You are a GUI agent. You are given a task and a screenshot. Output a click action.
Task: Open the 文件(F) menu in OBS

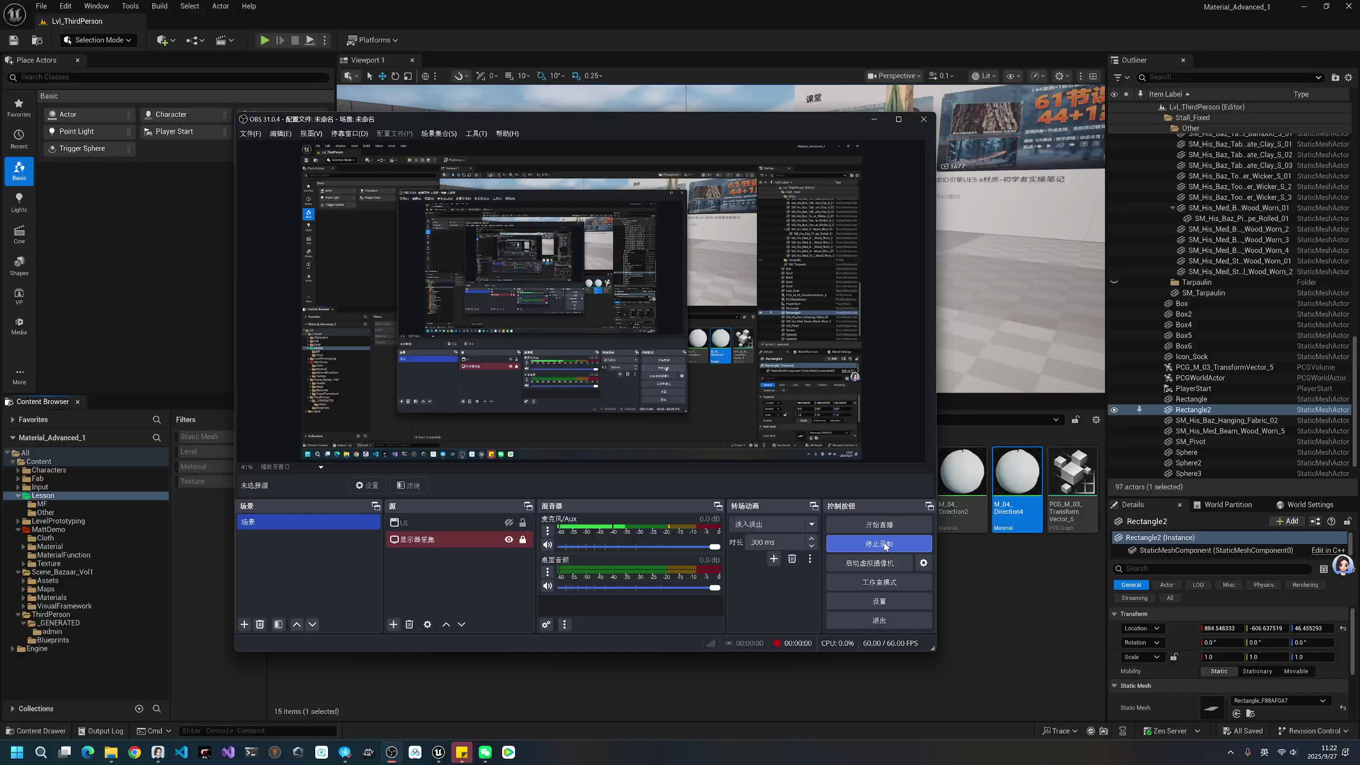pos(250,134)
